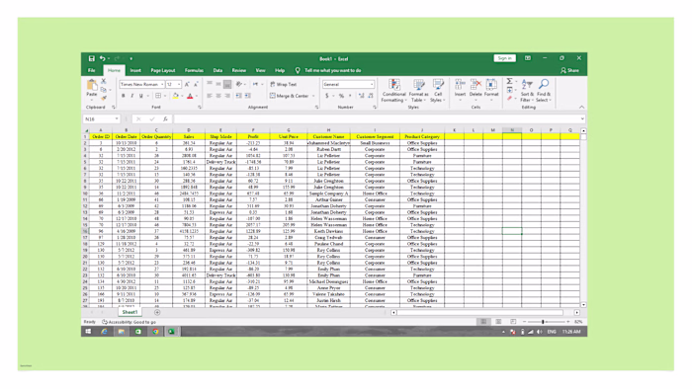This screenshot has width=692, height=389.
Task: Toggle Wrap Text for cells
Action: 284,84
